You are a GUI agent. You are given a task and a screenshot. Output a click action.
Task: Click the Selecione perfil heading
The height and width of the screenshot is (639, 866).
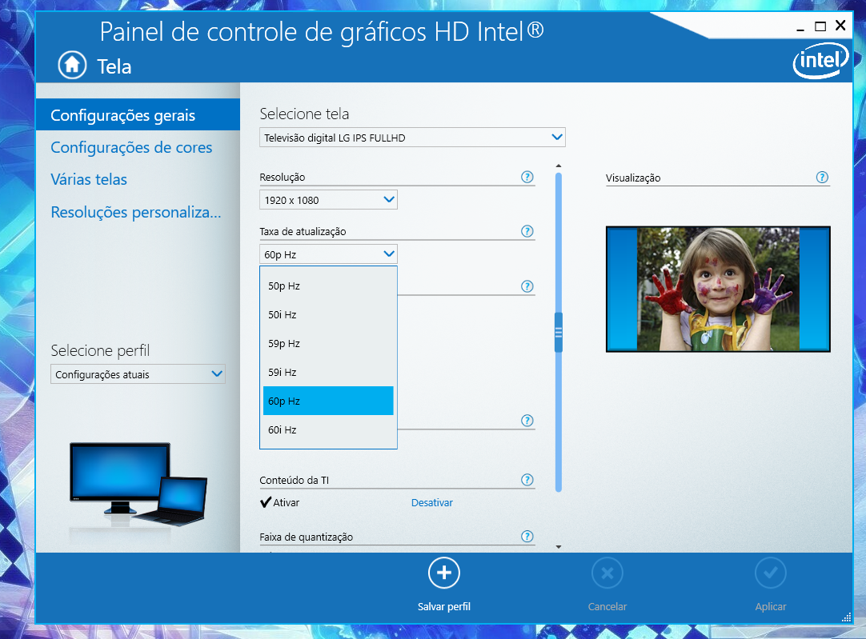100,350
